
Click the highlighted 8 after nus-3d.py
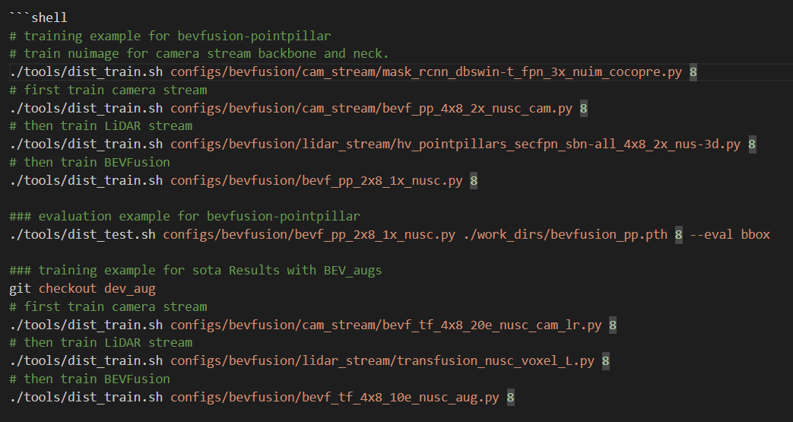click(x=752, y=144)
